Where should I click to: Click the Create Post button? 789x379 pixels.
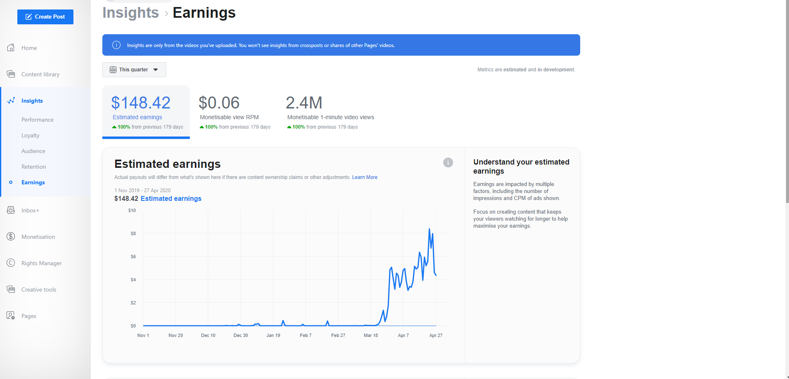(x=45, y=17)
